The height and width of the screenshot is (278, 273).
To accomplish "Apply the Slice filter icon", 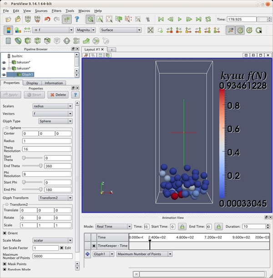I will [37, 41].
